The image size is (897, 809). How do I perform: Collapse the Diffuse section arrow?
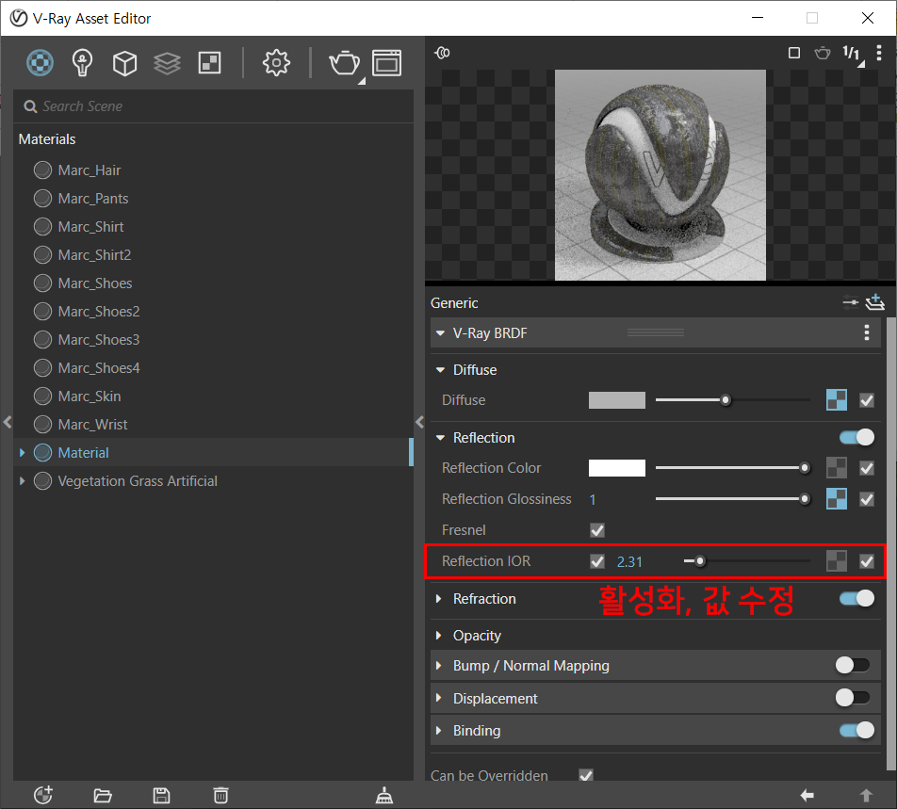pos(440,370)
